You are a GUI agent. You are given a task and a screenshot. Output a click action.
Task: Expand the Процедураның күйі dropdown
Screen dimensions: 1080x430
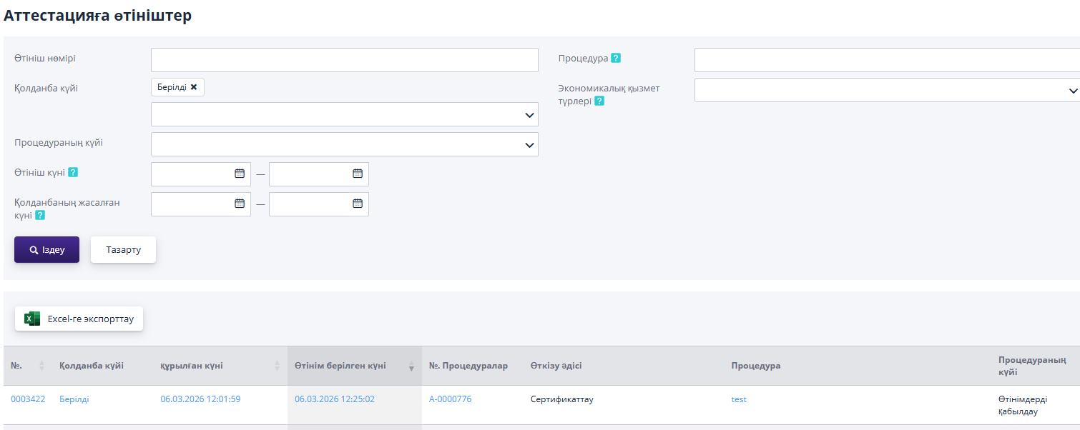tap(529, 145)
